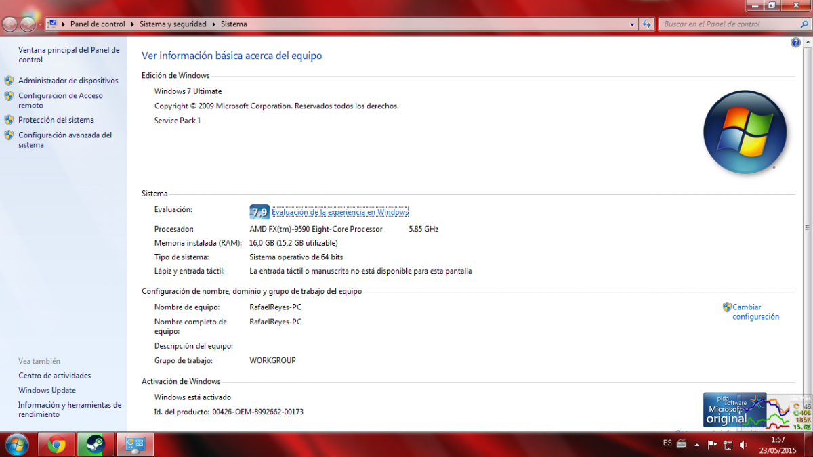Open Centro de actividades link
This screenshot has height=457, width=813.
coord(54,376)
